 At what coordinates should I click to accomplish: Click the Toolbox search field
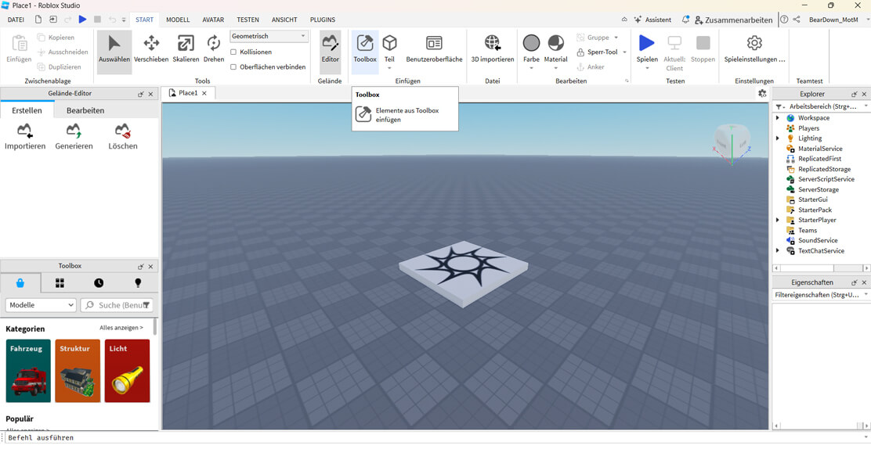coord(118,305)
